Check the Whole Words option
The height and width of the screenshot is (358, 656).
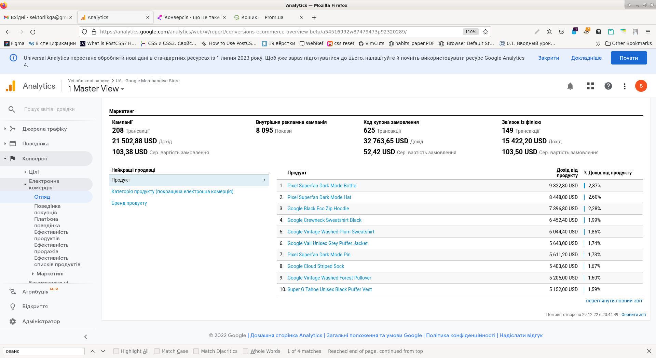[246, 351]
